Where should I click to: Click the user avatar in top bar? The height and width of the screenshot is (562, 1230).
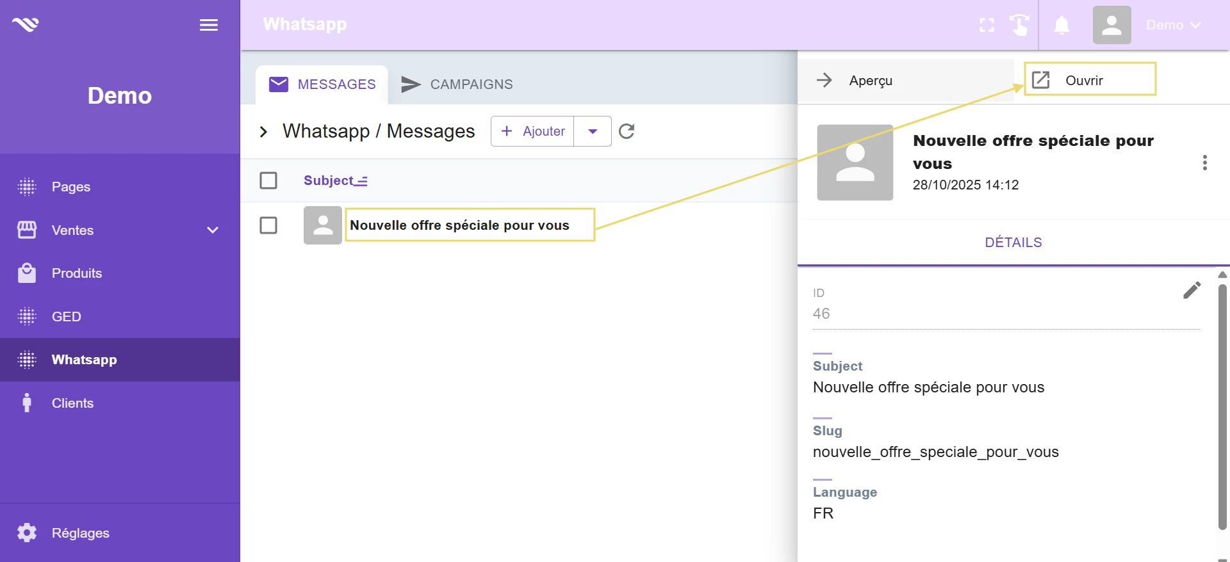click(1111, 25)
